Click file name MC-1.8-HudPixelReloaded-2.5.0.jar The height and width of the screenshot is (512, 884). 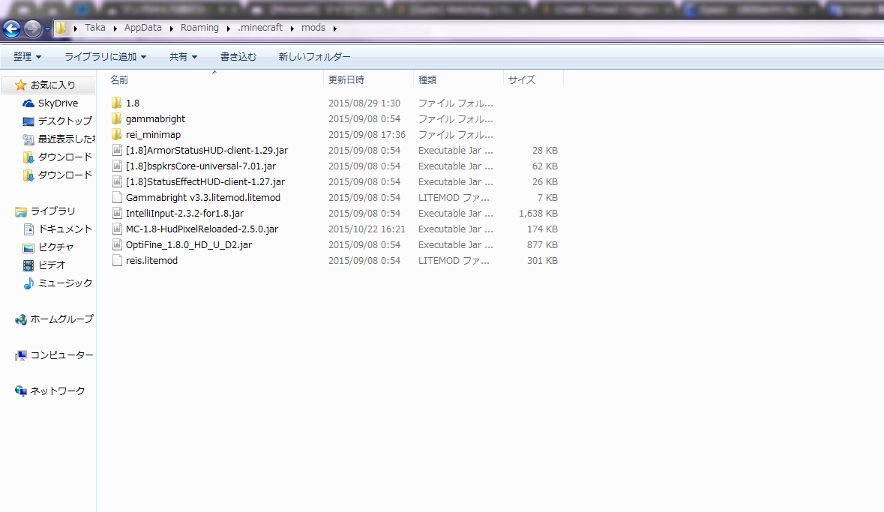click(202, 229)
